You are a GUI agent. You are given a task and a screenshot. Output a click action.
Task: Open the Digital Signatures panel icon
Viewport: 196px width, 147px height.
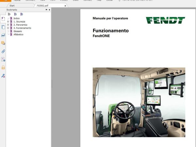pyautogui.click(x=3, y=59)
